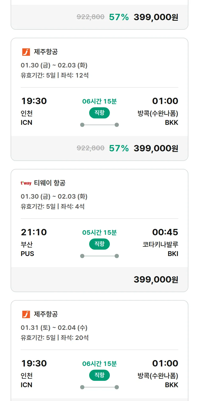Tap the 직항 badge on the Busan flight
Image resolution: width=199 pixels, height=401 pixels.
pos(99,244)
